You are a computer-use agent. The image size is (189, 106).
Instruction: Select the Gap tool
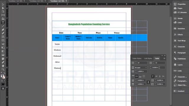3,15
